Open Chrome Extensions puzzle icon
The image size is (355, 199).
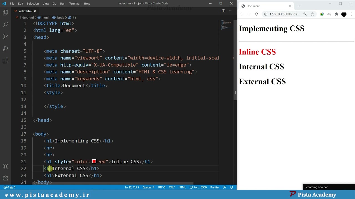coord(336,14)
